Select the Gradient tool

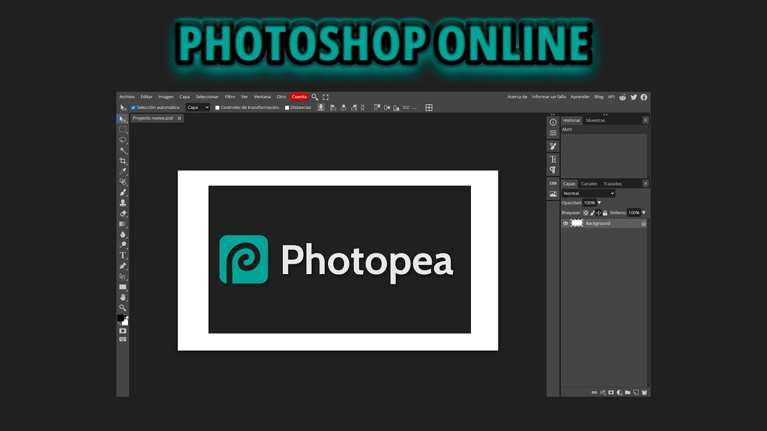(123, 224)
